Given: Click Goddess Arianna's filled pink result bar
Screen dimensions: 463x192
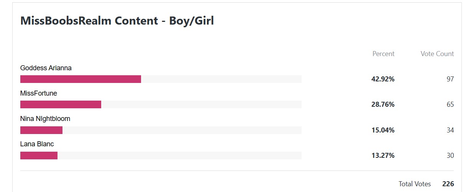Looking at the screenshot, I should [x=80, y=79].
